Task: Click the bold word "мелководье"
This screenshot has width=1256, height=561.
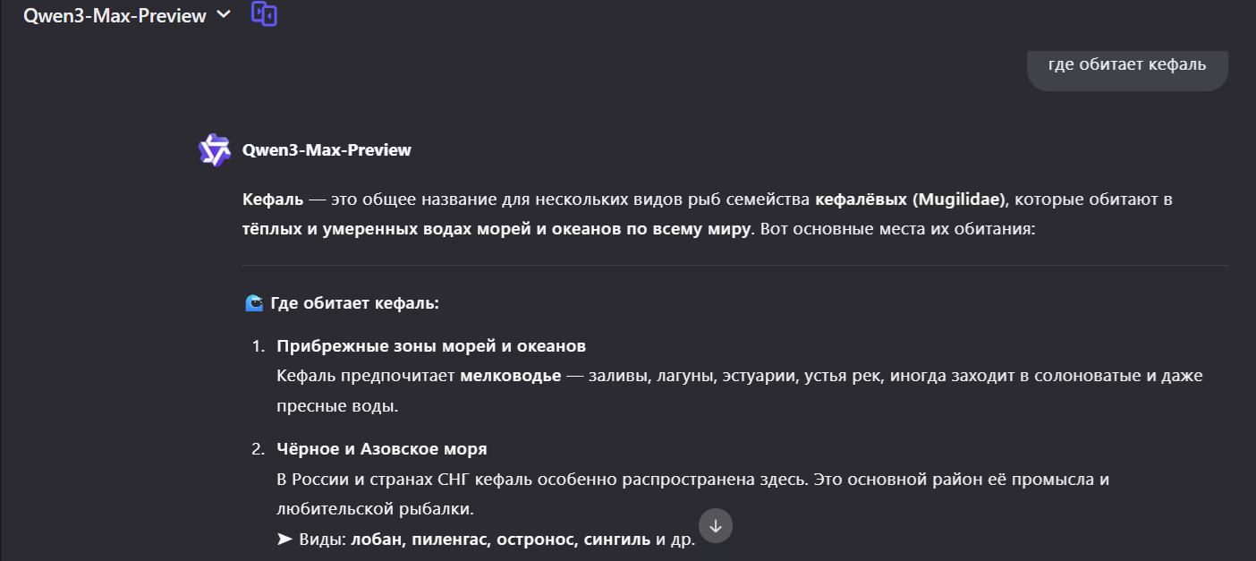Action: point(510,376)
